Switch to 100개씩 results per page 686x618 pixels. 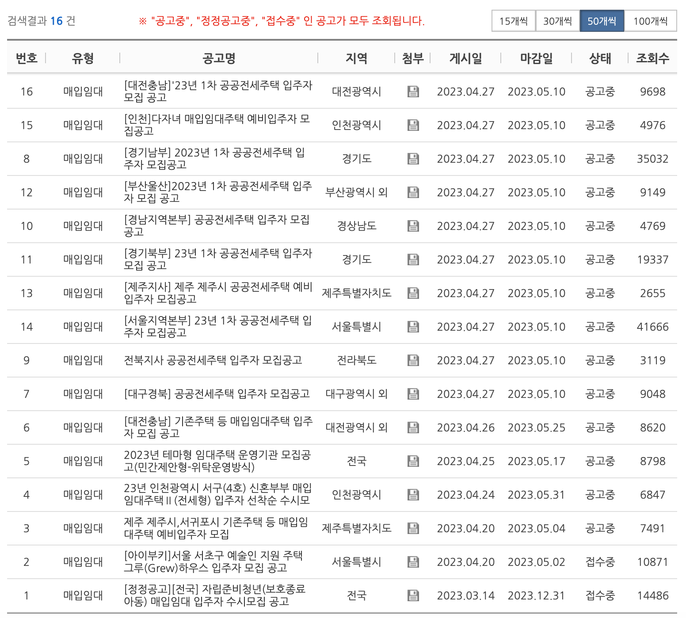click(651, 21)
